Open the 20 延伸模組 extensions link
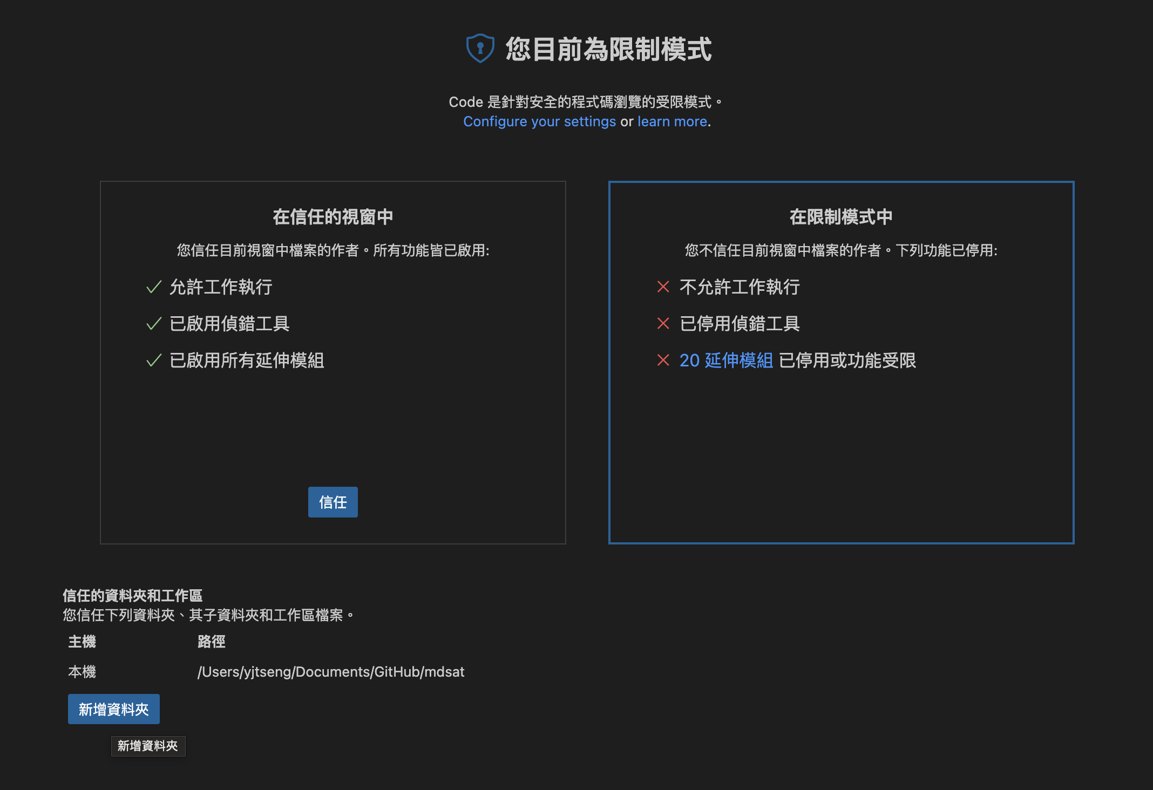1153x790 pixels. [725, 360]
